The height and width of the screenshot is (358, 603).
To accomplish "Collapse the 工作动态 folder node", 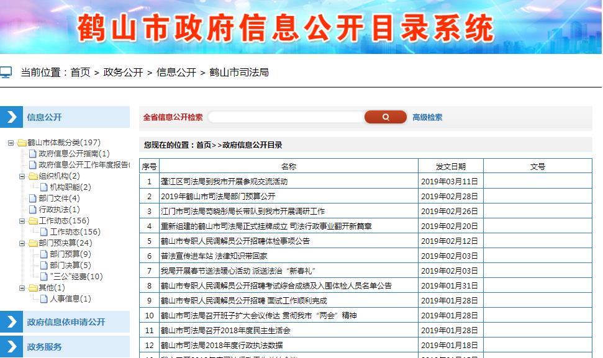I will pyautogui.click(x=22, y=221).
